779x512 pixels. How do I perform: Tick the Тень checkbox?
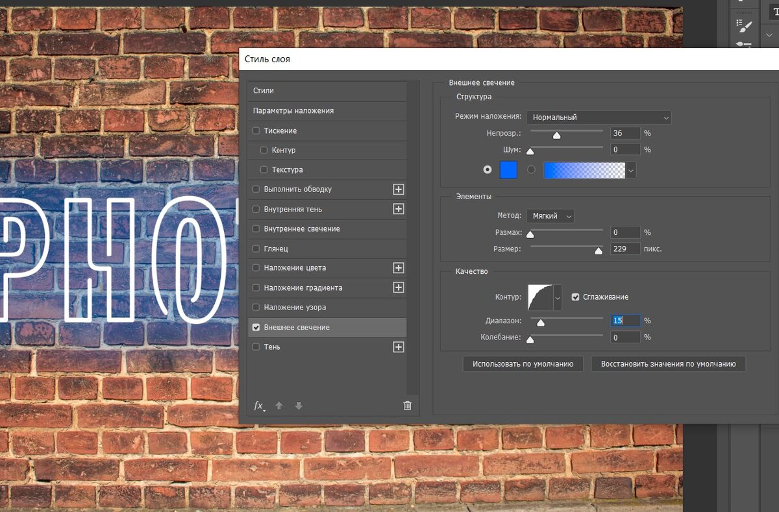click(256, 347)
